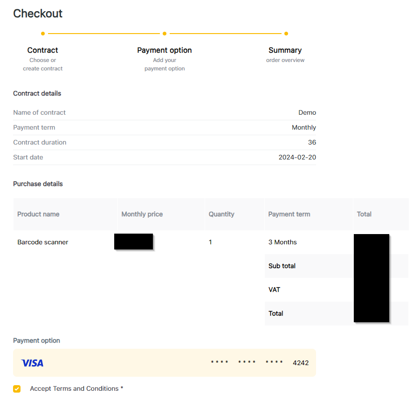The height and width of the screenshot is (401, 413).
Task: Go back to the Contract step
Action: point(43,50)
